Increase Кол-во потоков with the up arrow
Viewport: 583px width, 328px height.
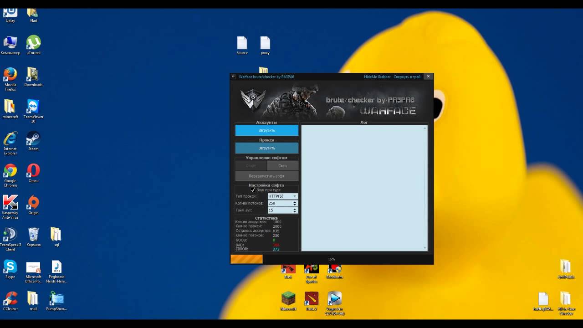[x=295, y=202]
